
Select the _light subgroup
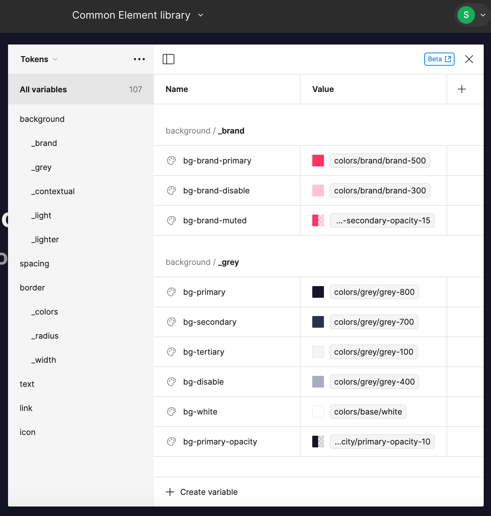pos(41,215)
